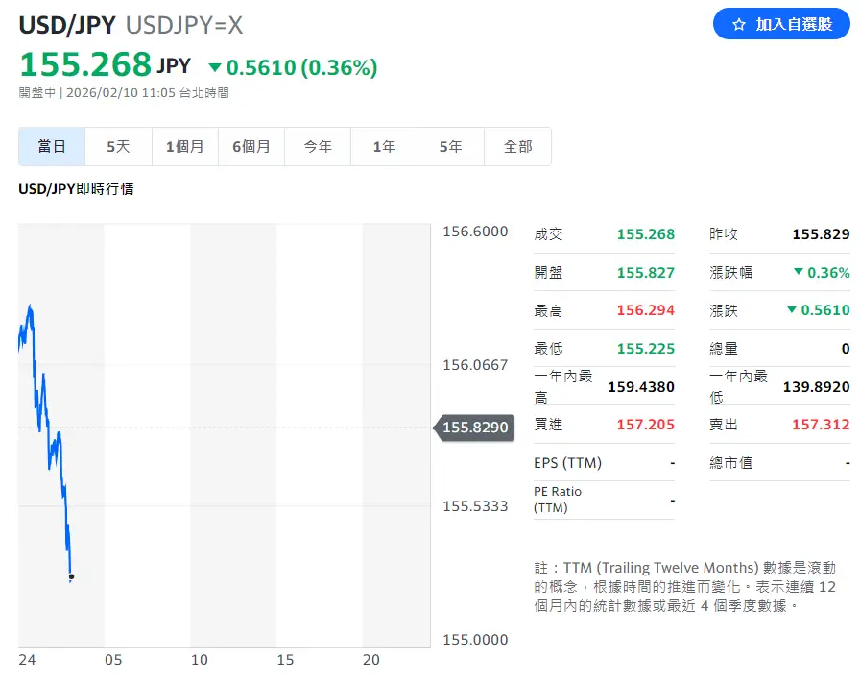The height and width of the screenshot is (685, 860).
Task: Click green down triangle beside 0.5610 (0.36%)
Action: tap(215, 67)
